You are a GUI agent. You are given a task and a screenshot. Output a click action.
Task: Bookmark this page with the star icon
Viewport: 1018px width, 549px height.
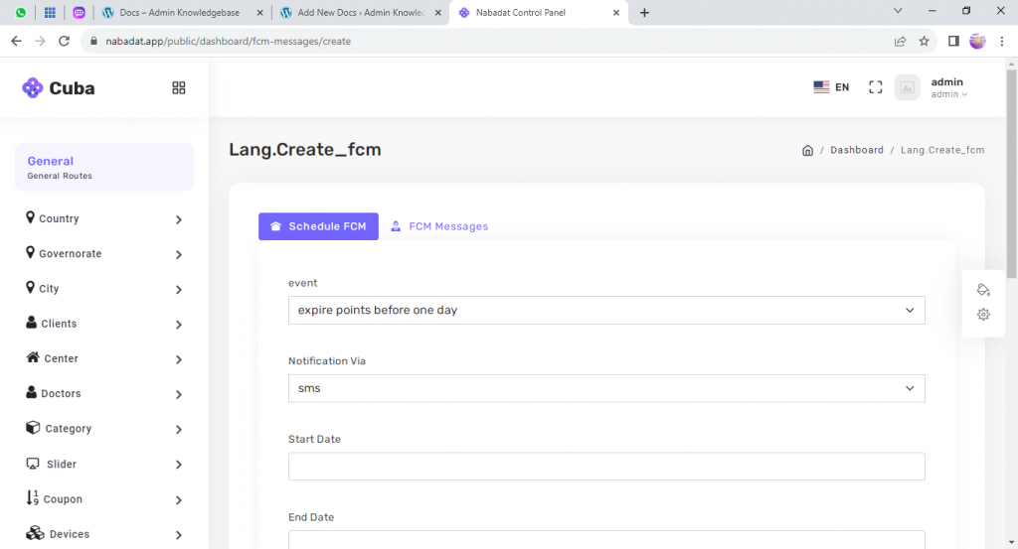(924, 42)
